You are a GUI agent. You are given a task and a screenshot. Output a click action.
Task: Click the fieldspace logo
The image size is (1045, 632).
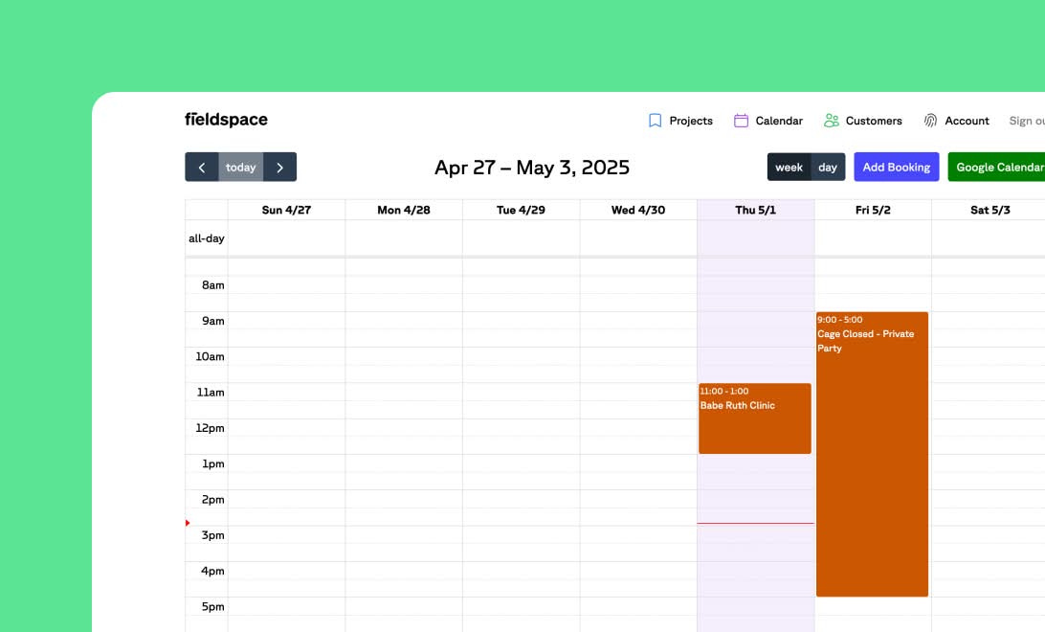click(226, 120)
